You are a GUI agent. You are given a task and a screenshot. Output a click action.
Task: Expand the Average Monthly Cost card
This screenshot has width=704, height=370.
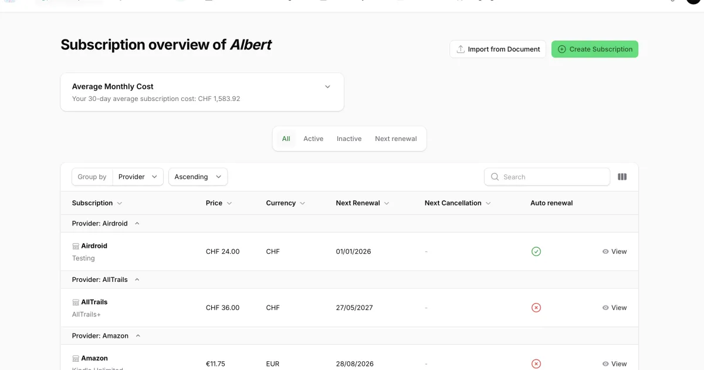coord(327,86)
